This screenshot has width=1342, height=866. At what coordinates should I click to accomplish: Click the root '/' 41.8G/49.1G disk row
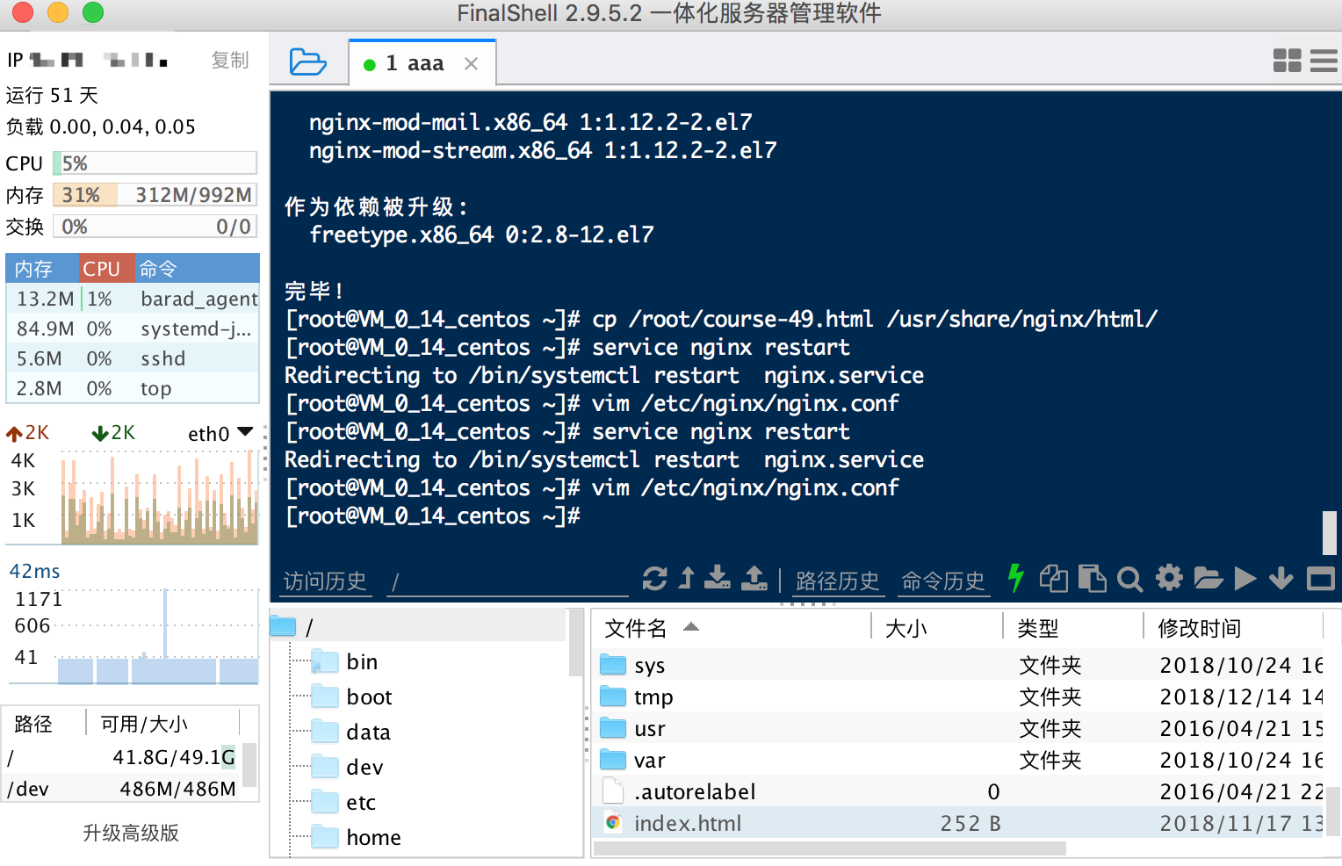pyautogui.click(x=122, y=757)
